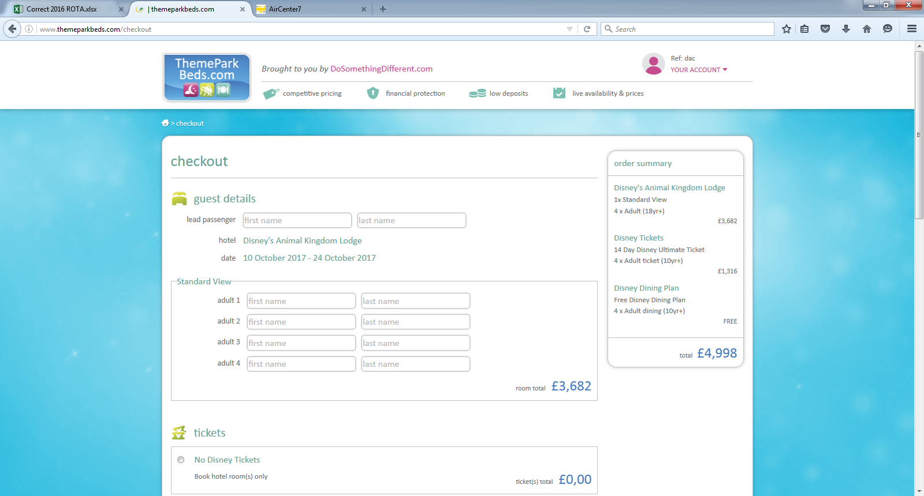The width and height of the screenshot is (924, 496).
Task: Click the financial protection shield icon
Action: click(x=372, y=93)
